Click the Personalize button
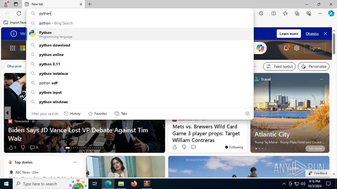This screenshot has height=189, width=337. pyautogui.click(x=314, y=66)
